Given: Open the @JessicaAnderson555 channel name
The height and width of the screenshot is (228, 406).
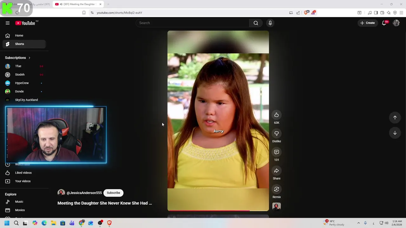Looking at the screenshot, I should coord(84,193).
